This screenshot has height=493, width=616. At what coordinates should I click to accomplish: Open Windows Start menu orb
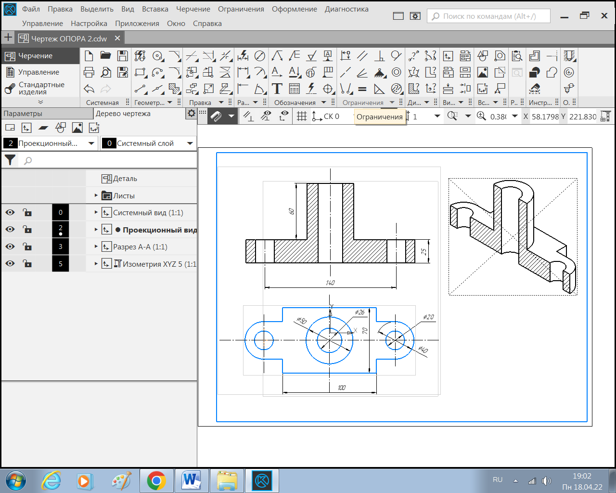(16, 480)
